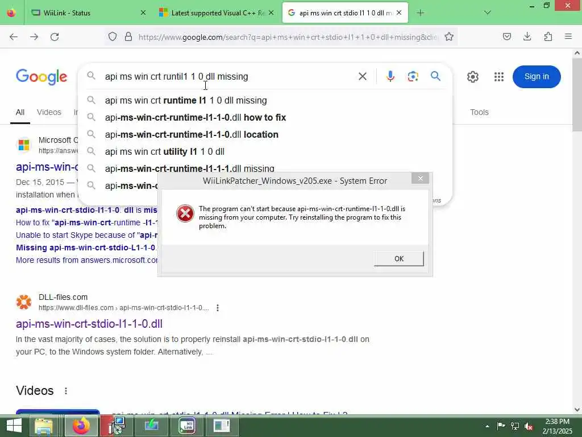Clear the Google search box text
Screen dimensions: 582x437
click(x=363, y=76)
